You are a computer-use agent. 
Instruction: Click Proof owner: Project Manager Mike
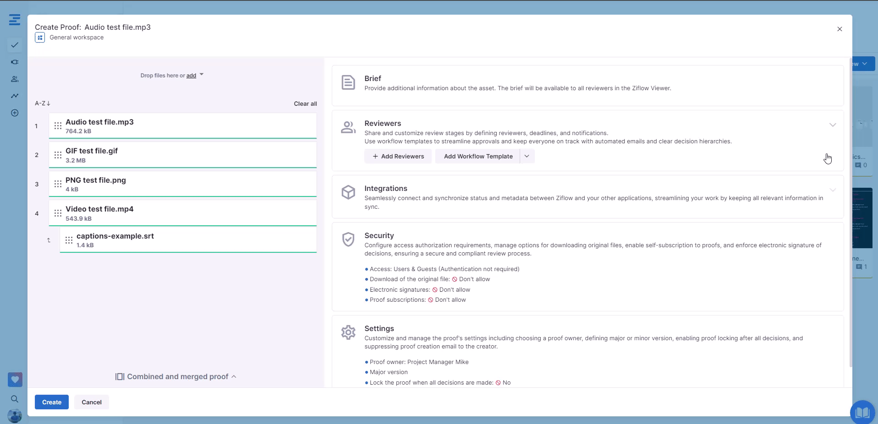417,362
